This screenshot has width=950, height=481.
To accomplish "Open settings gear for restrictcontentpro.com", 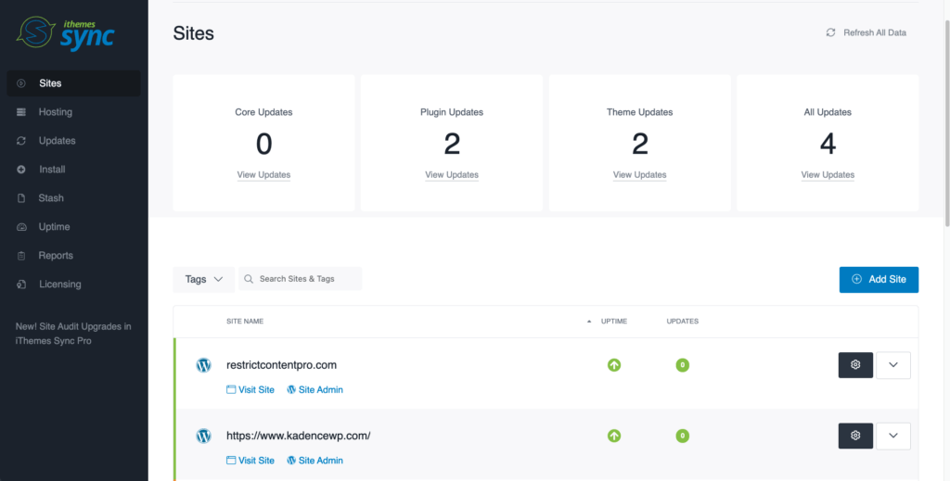I will (x=855, y=365).
